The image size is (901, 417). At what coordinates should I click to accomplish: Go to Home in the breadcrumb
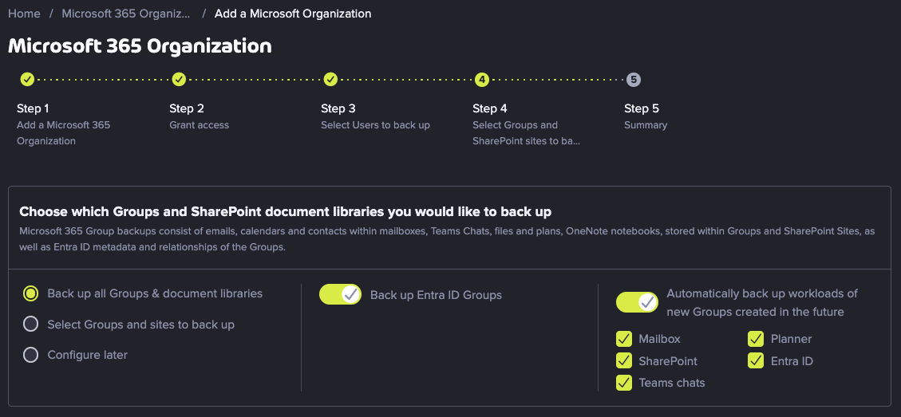(x=24, y=14)
